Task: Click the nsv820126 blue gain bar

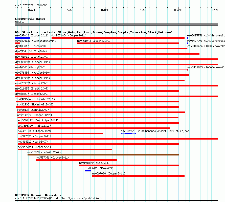Action: 88,171
